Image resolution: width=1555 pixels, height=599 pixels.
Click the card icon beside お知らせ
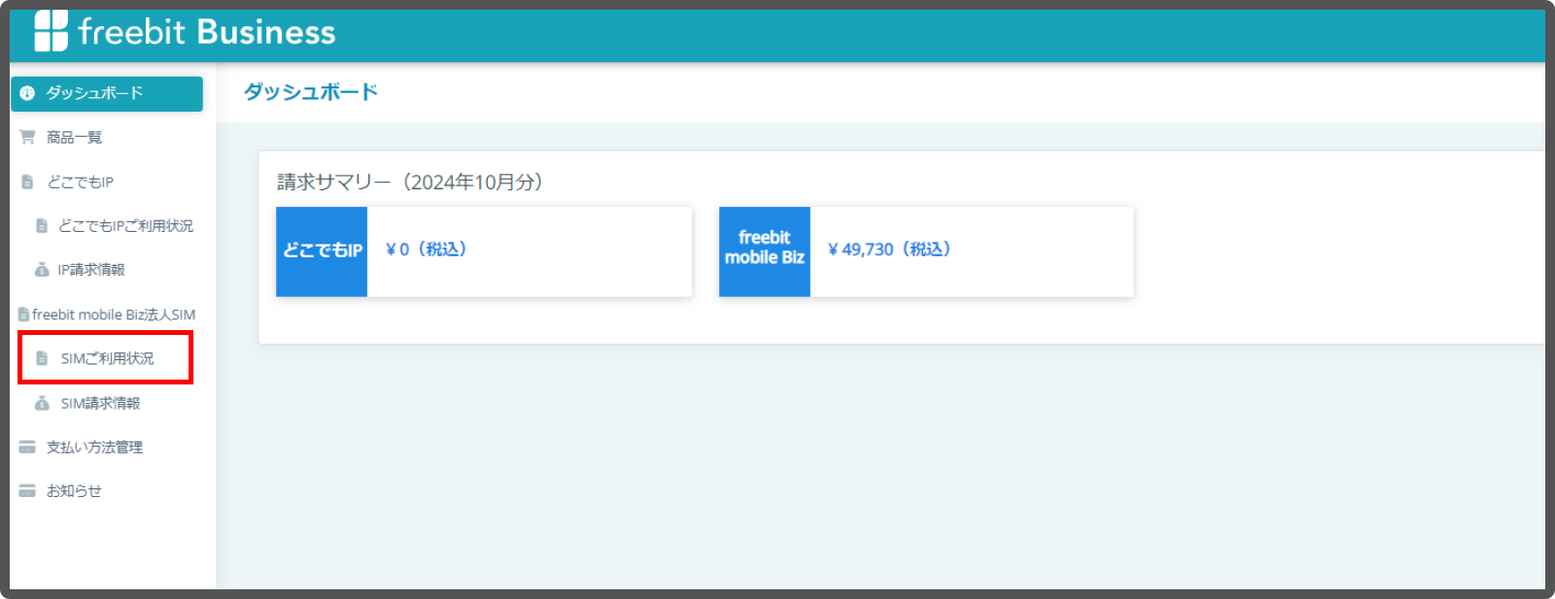tap(27, 491)
